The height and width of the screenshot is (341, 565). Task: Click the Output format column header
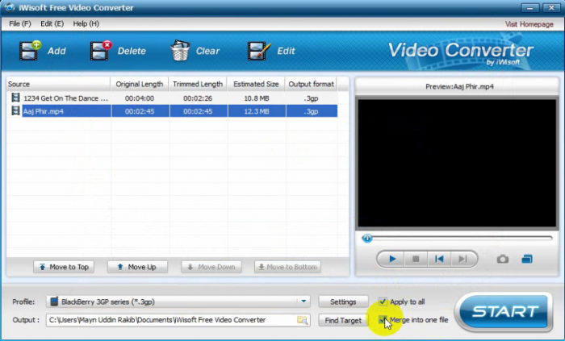pos(311,84)
